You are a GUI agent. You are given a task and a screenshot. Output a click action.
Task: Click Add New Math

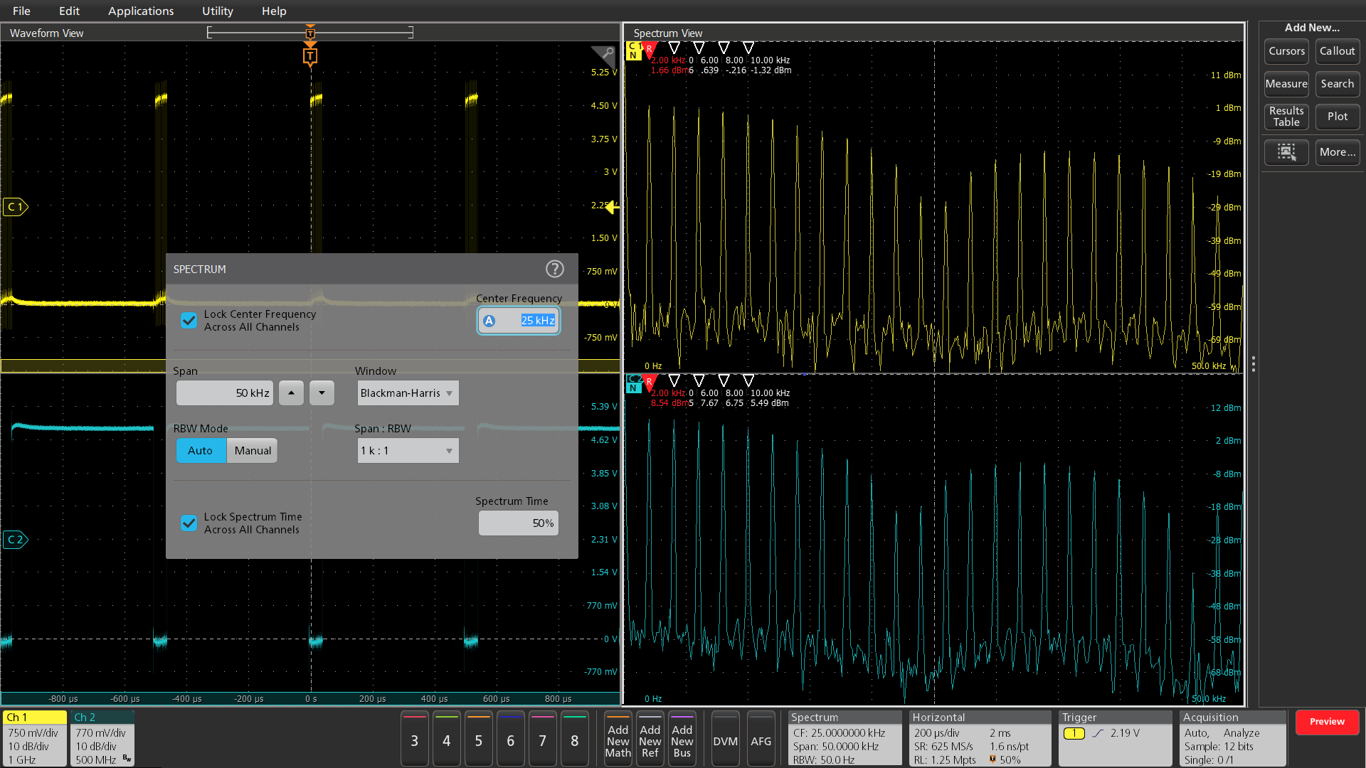tap(618, 739)
